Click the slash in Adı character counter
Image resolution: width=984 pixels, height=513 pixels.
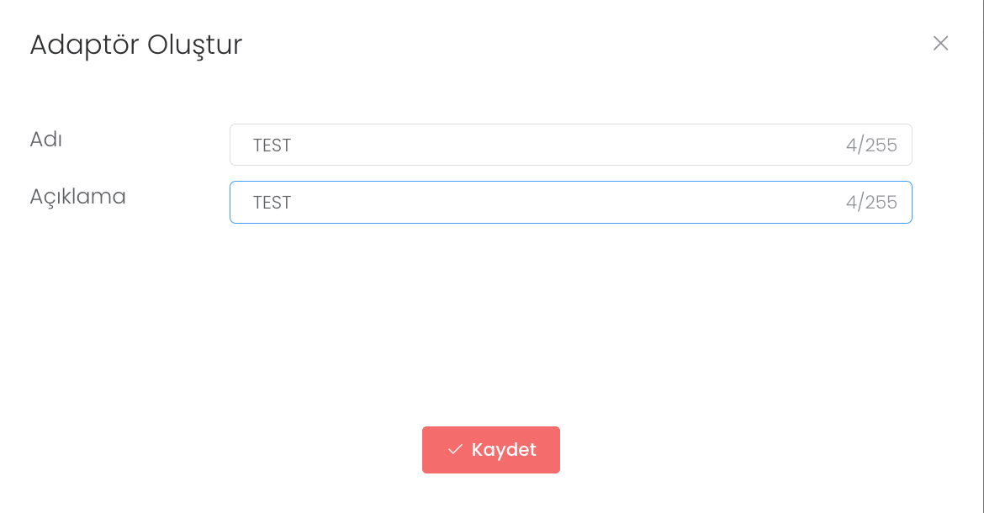[x=860, y=145]
